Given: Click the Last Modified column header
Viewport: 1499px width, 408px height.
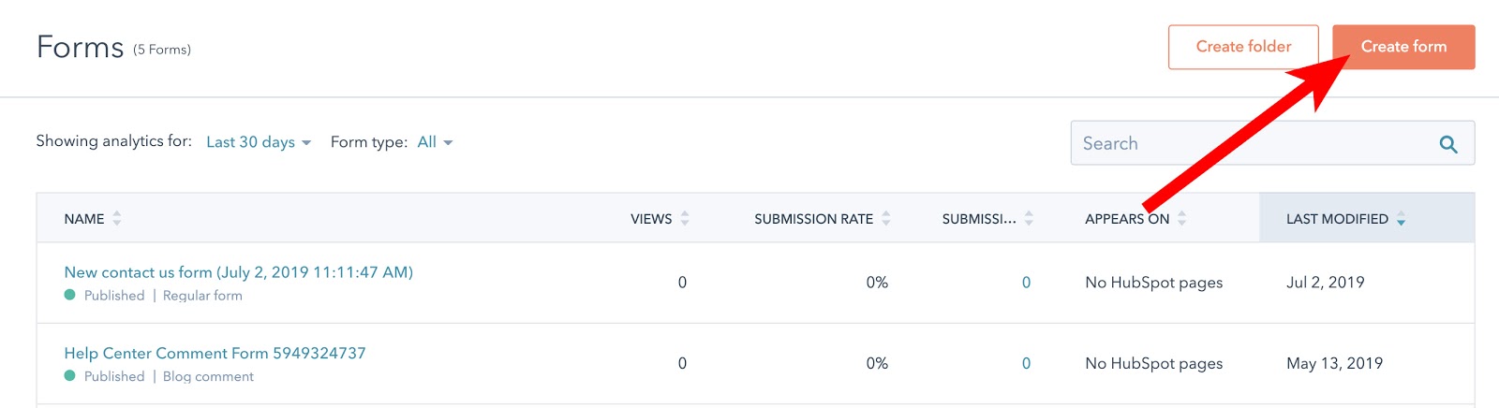Looking at the screenshot, I should point(1337,219).
